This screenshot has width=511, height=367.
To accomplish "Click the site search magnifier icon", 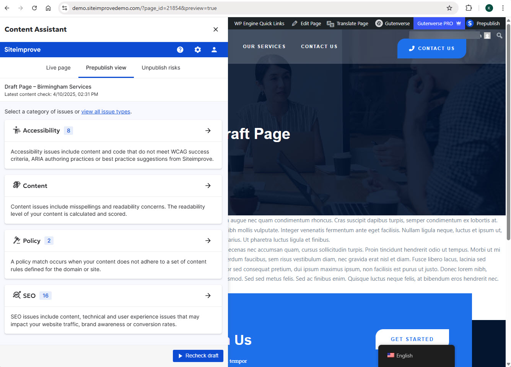I will tap(499, 36).
